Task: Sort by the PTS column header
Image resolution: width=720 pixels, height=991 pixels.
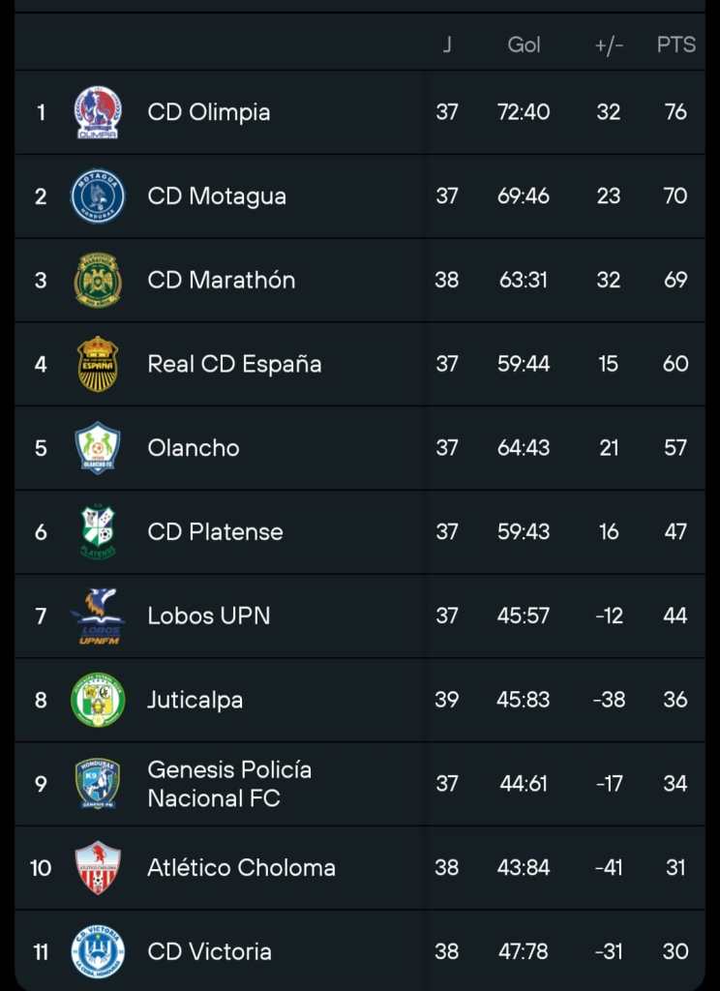Action: coord(675,45)
